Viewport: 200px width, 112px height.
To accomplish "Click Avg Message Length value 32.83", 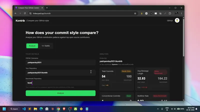I will (x=141, y=78).
